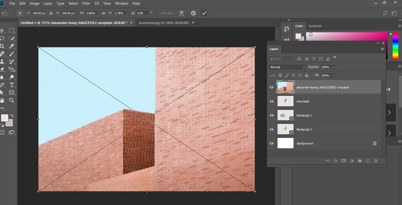The image size is (402, 205).
Task: Commit the transform with the checkmark
Action: (204, 13)
